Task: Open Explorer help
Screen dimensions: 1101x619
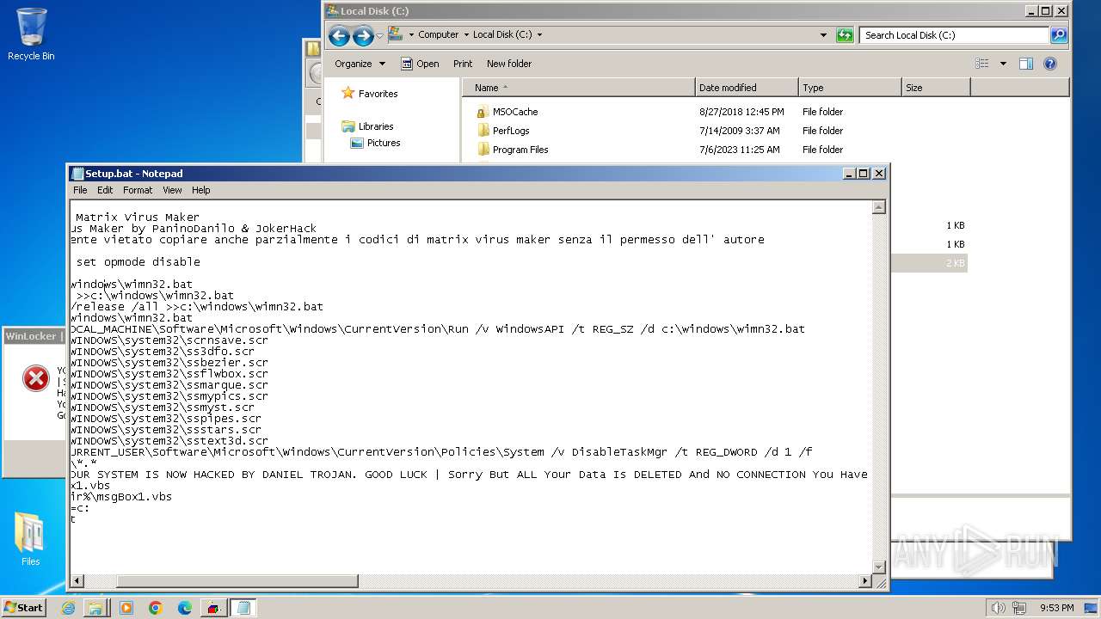Action: (1049, 64)
